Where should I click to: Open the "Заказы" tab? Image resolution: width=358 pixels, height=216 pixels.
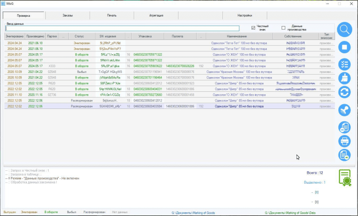pos(67,16)
